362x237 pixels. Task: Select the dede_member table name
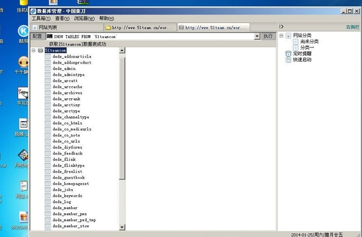click(65, 208)
